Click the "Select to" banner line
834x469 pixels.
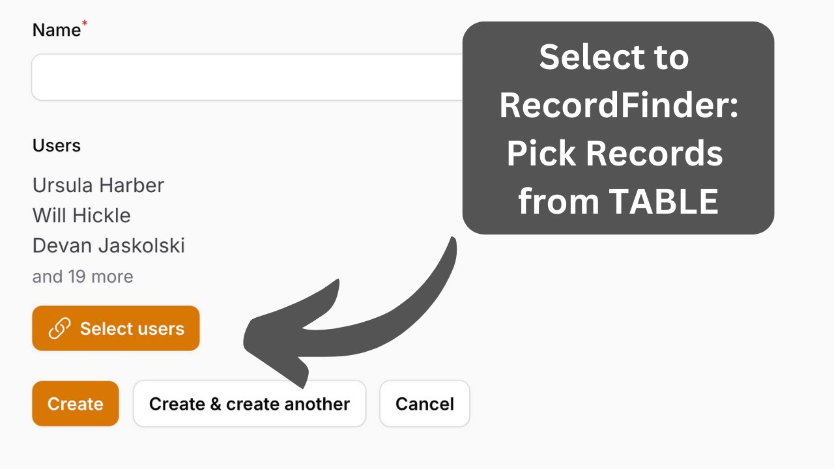[614, 57]
